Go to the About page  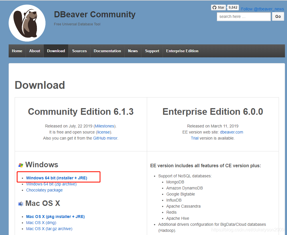35,51
